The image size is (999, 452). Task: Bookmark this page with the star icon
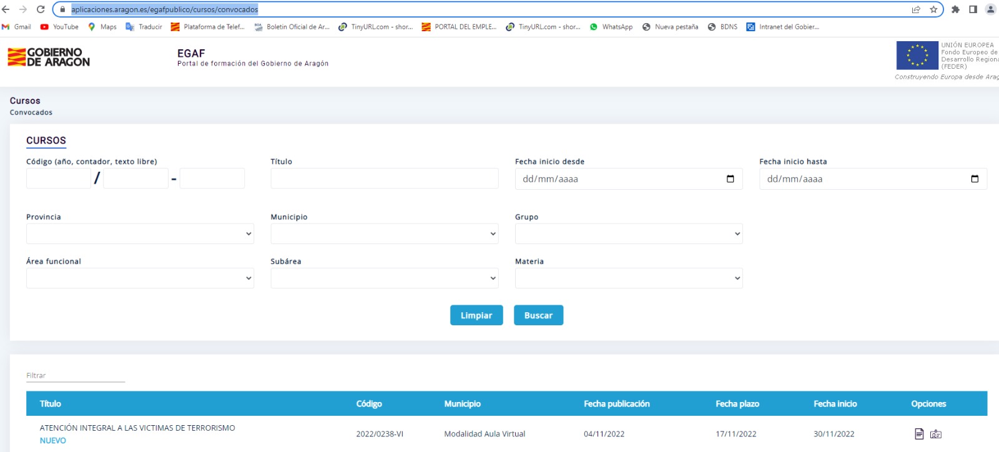[933, 9]
